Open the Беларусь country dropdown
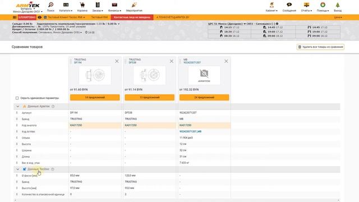 pyautogui.click(x=27, y=9)
